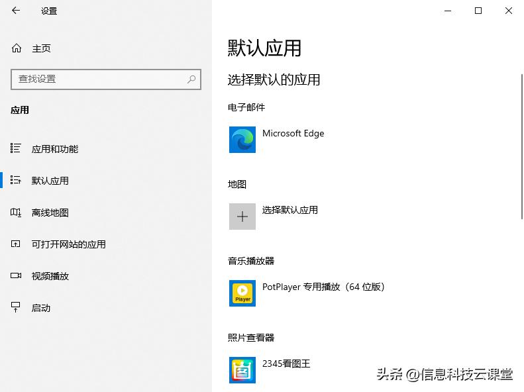
Task: Click the 启动 startup icon
Action: [x=16, y=307]
